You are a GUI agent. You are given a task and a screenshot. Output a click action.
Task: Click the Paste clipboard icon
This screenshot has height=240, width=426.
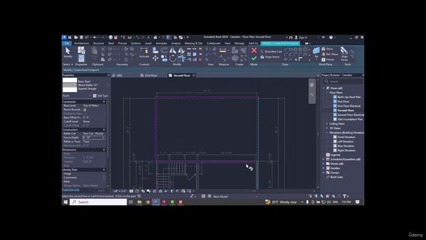(x=95, y=51)
